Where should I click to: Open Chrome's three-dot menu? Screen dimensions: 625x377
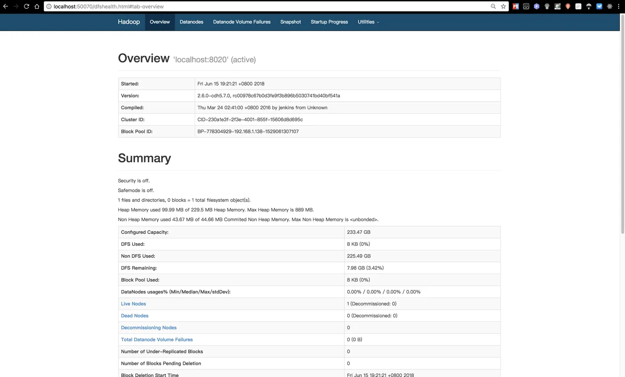620,6
